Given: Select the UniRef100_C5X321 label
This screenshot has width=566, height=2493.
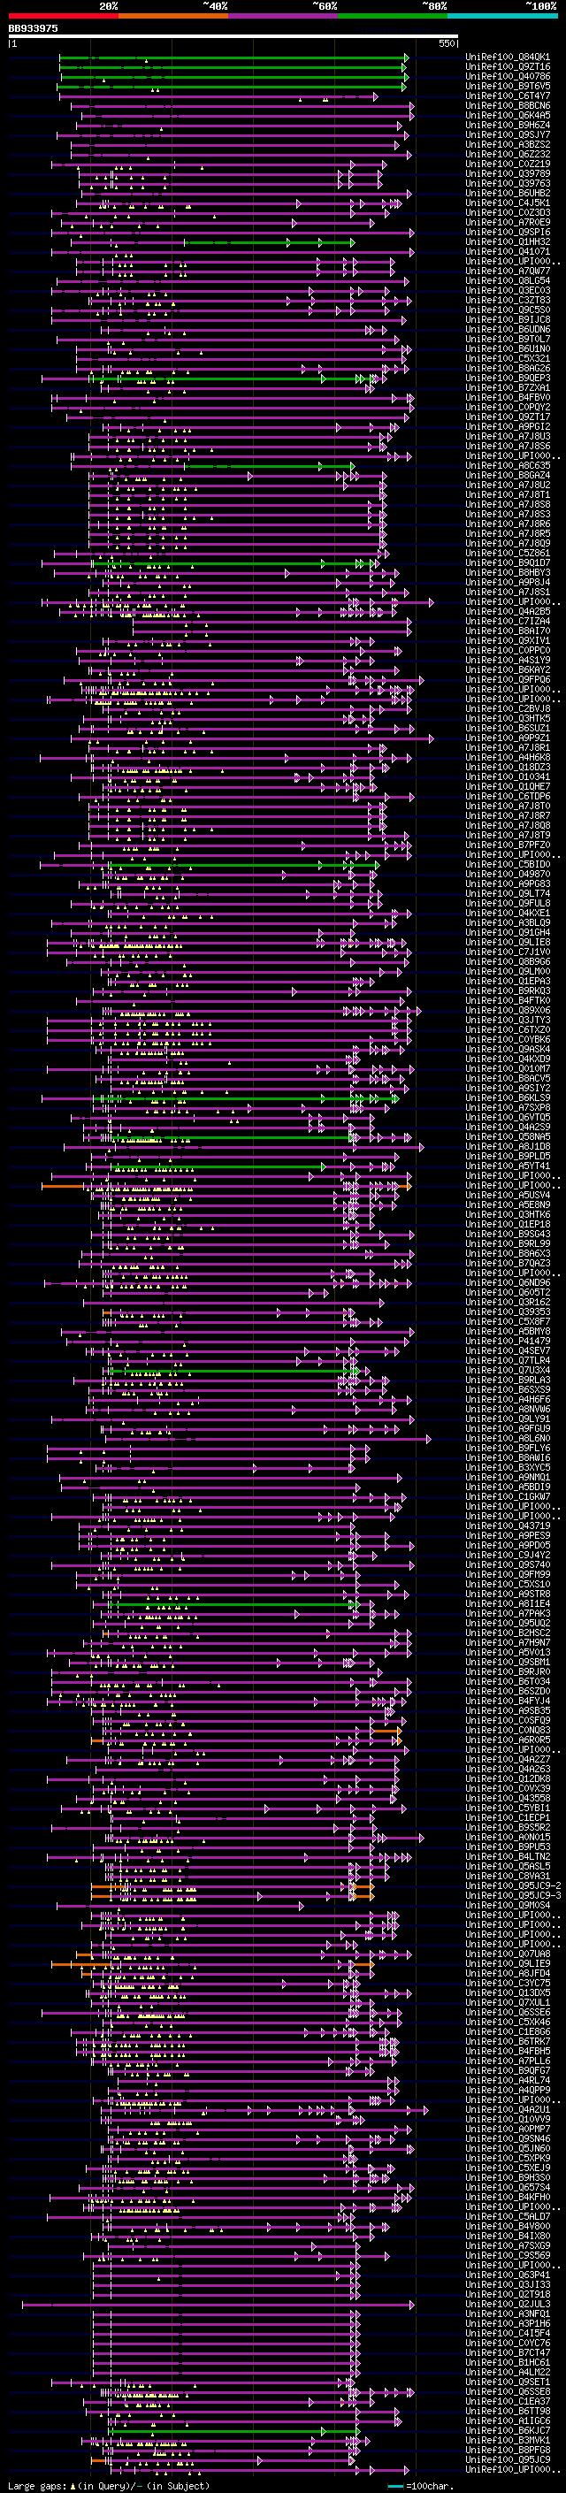Looking at the screenshot, I should click(x=508, y=358).
